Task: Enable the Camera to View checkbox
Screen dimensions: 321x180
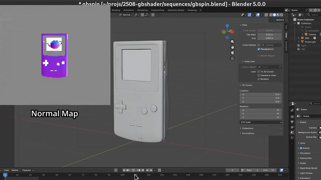Action: point(259,75)
